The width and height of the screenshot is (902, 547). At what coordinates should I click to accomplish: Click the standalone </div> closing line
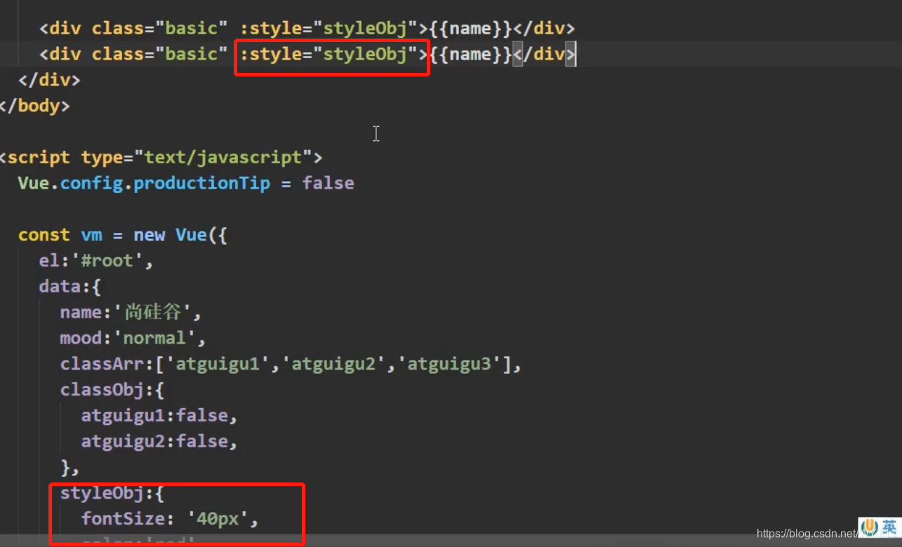[49, 80]
